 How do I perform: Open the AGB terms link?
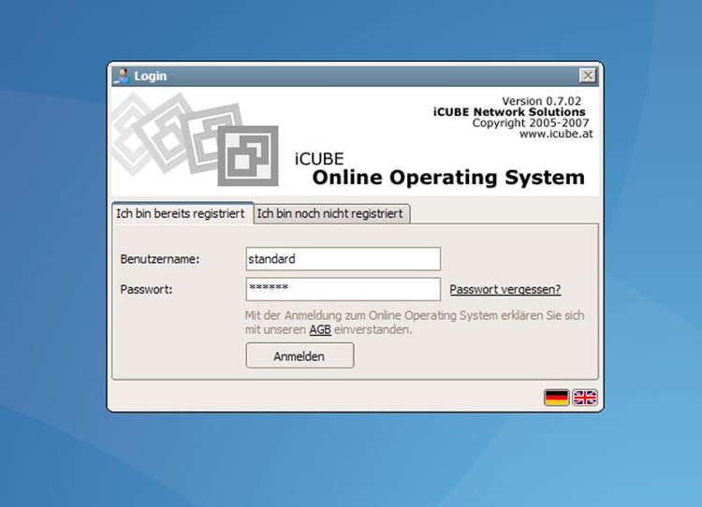pos(320,330)
